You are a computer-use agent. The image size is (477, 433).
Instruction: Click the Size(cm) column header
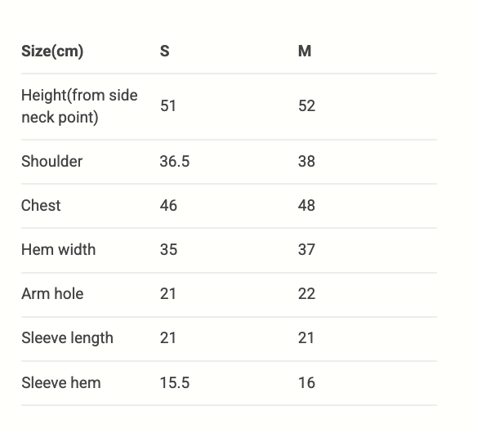pos(52,51)
